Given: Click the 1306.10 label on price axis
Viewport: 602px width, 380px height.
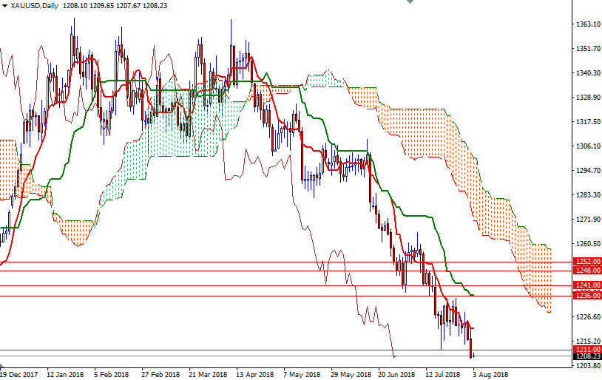Looking at the screenshot, I should (586, 146).
